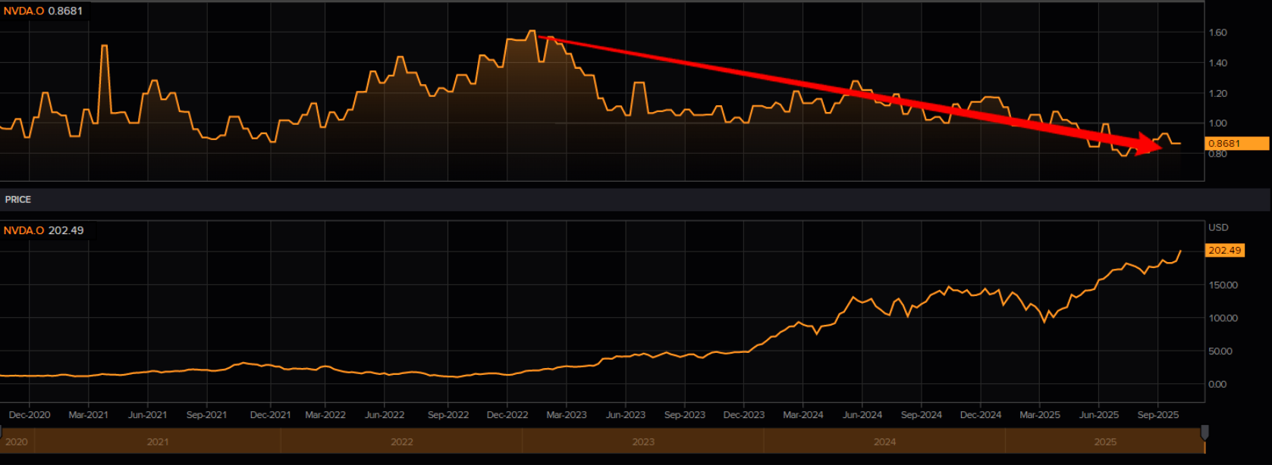1272x465 pixels.
Task: Click the NVDA.O 202.49 series label
Action: [44, 230]
